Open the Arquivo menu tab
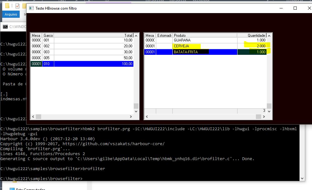This screenshot has height=190, width=312. click(x=11, y=14)
